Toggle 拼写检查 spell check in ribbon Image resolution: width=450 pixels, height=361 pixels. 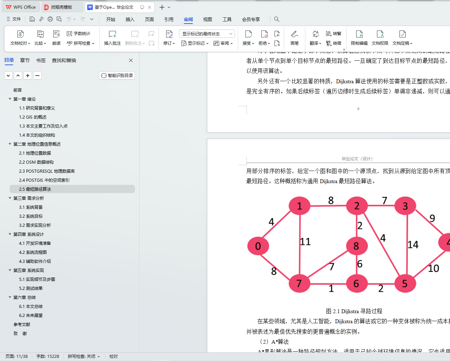click(x=80, y=43)
